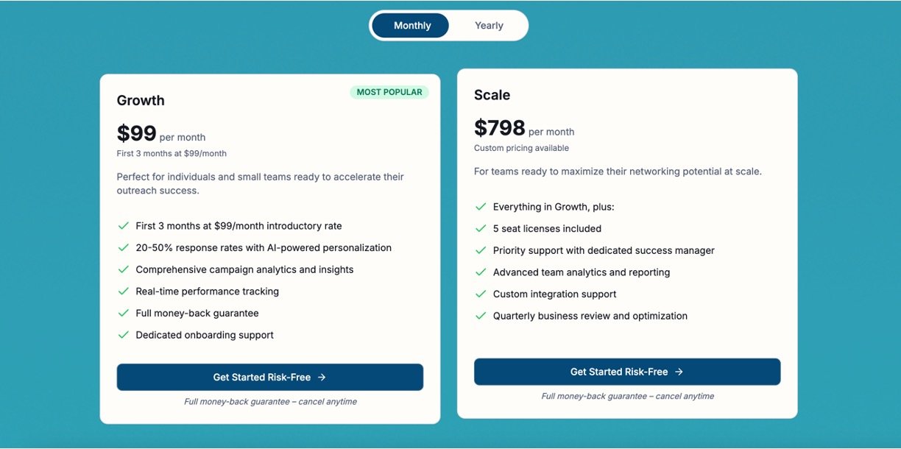The width and height of the screenshot is (901, 449).
Task: Click the Scale plan title
Action: (492, 95)
